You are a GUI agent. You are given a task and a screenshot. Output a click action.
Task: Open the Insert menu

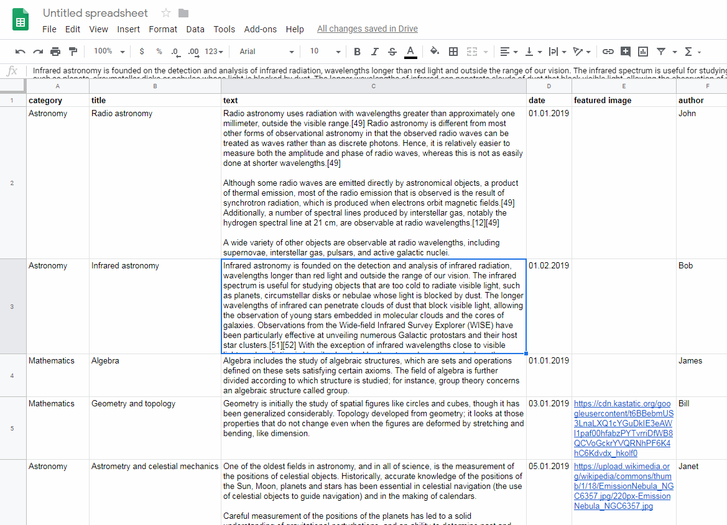coord(128,29)
